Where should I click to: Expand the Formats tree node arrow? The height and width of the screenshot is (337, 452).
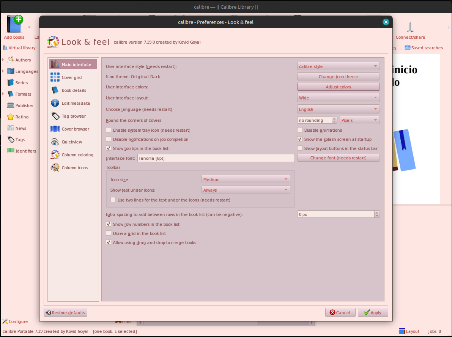click(x=3, y=94)
